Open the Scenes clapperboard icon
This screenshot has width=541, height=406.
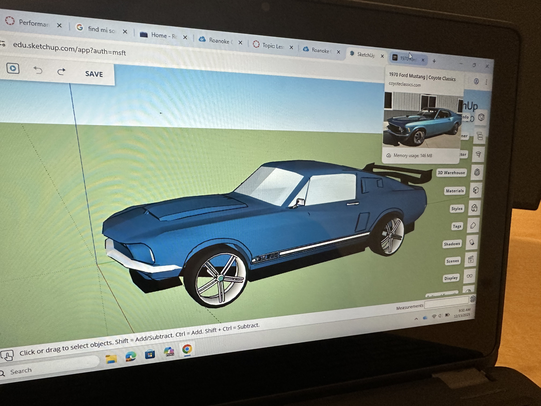tap(470, 259)
